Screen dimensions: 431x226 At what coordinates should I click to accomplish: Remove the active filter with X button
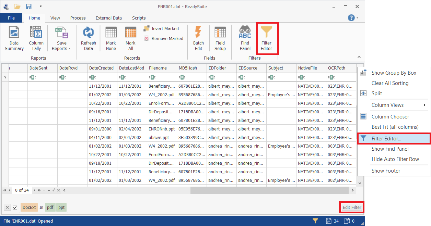coord(7,208)
